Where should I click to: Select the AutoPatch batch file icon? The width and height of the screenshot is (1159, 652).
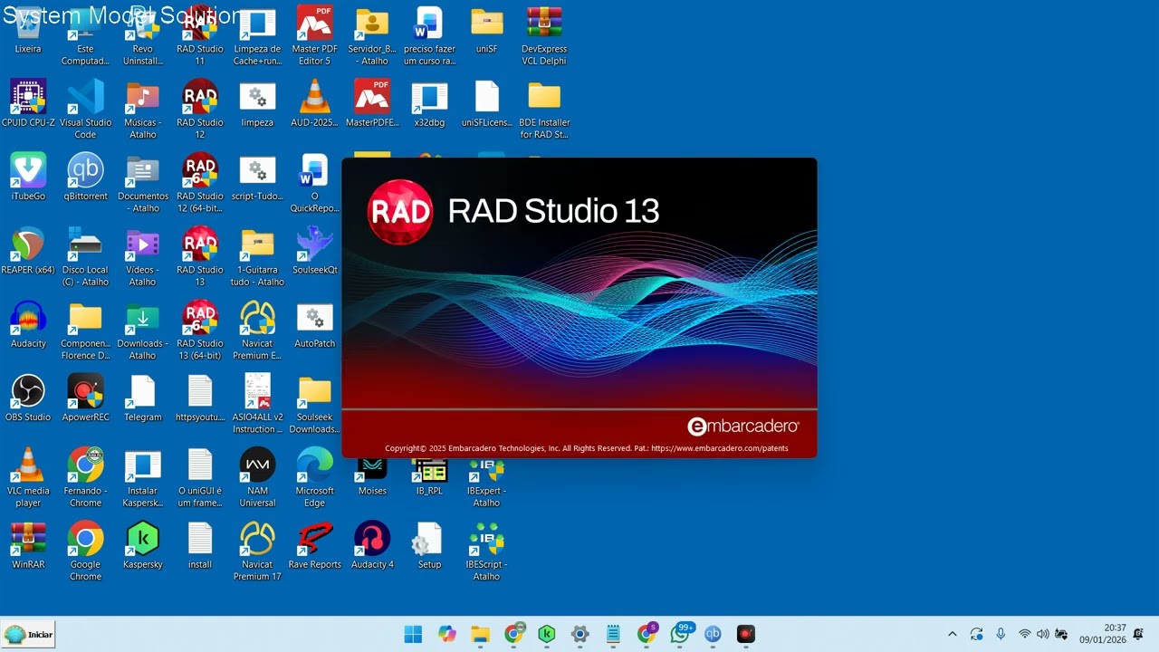click(314, 325)
